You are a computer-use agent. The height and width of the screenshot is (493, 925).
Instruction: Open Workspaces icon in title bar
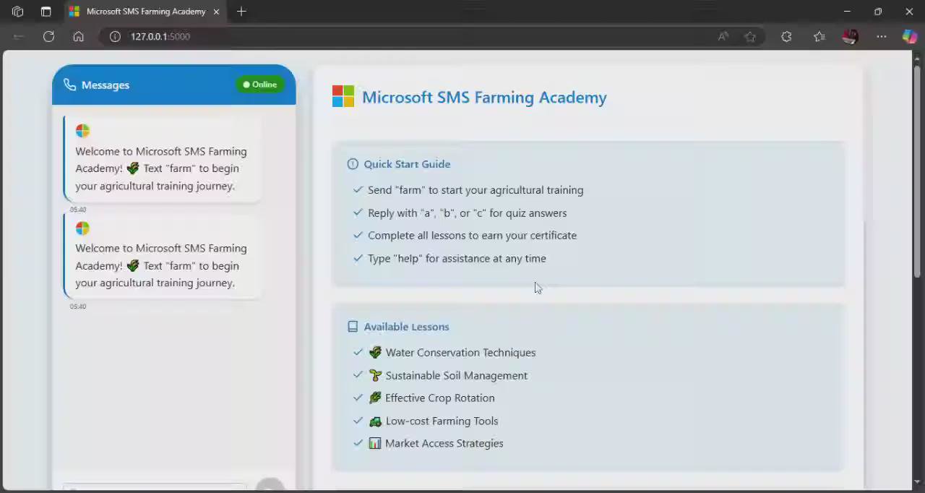(18, 12)
